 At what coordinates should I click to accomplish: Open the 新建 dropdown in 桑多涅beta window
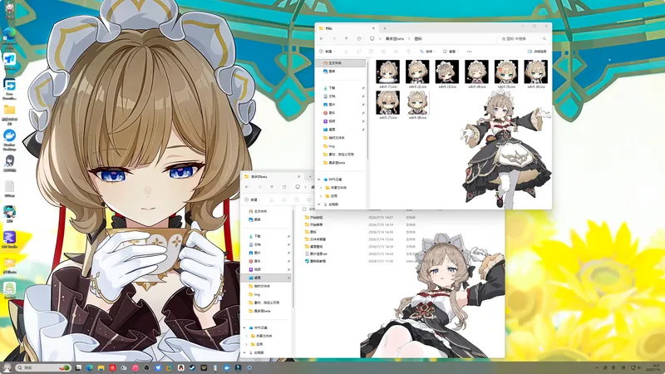coord(253,199)
